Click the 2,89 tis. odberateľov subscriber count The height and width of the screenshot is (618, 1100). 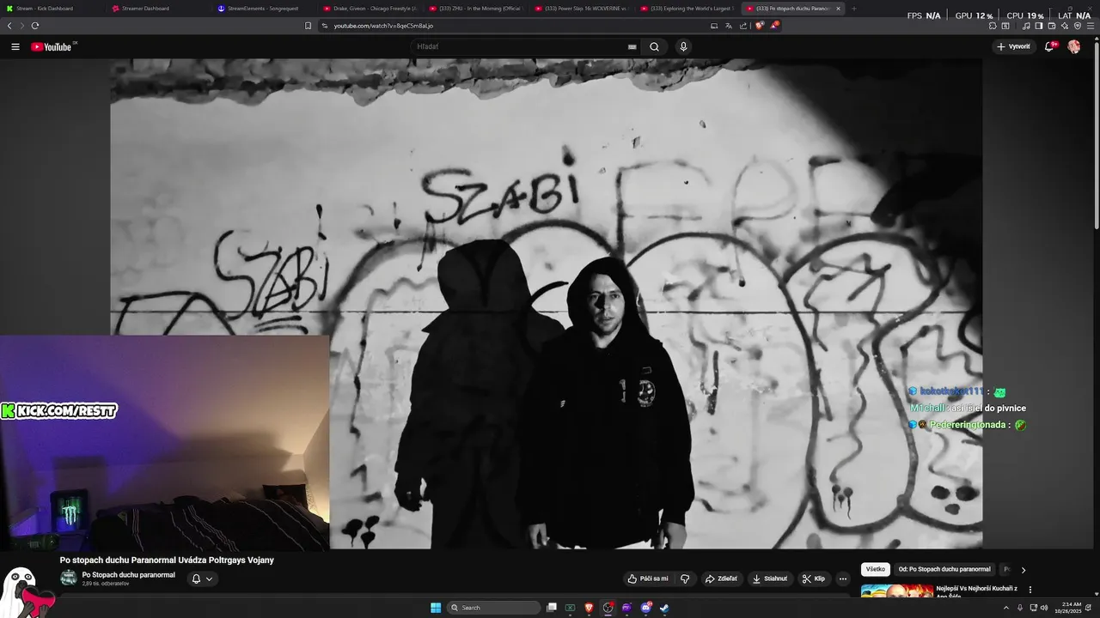tap(106, 584)
